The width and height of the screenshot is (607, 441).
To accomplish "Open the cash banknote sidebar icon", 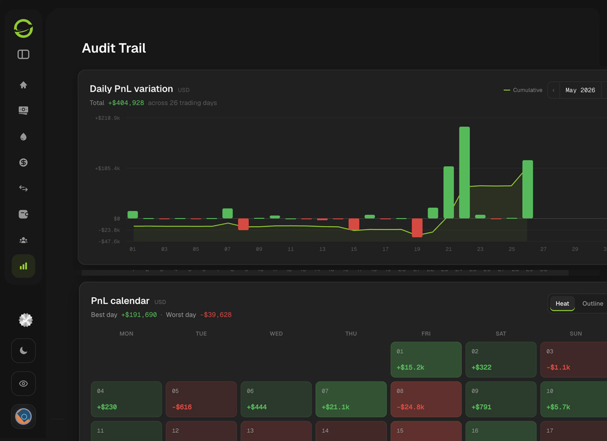I will point(23,110).
